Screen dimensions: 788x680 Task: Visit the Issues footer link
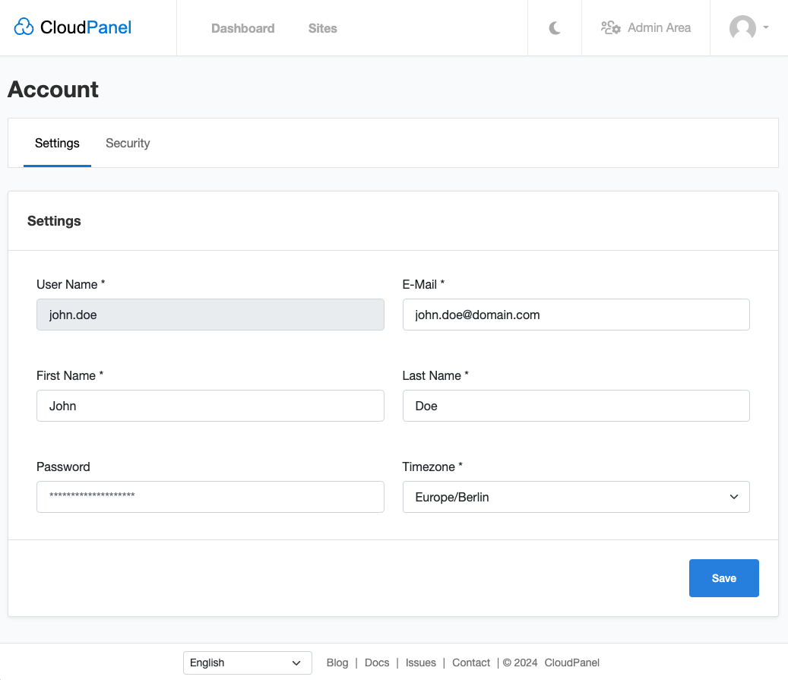click(420, 663)
